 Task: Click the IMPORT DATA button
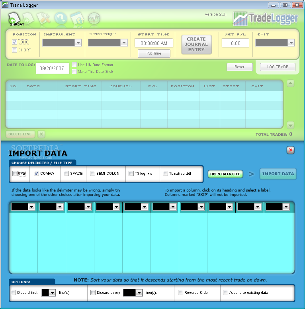coord(278,174)
